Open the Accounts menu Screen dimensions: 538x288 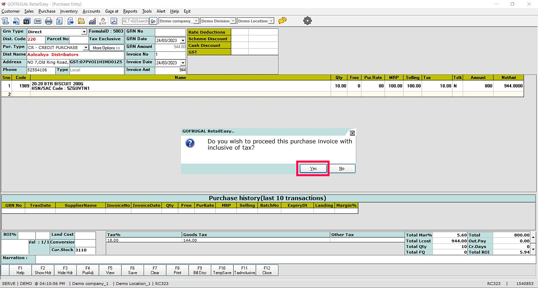point(91,11)
